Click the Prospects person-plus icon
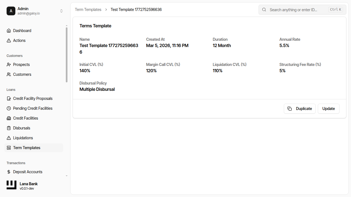This screenshot has width=351, height=197. [x=9, y=65]
